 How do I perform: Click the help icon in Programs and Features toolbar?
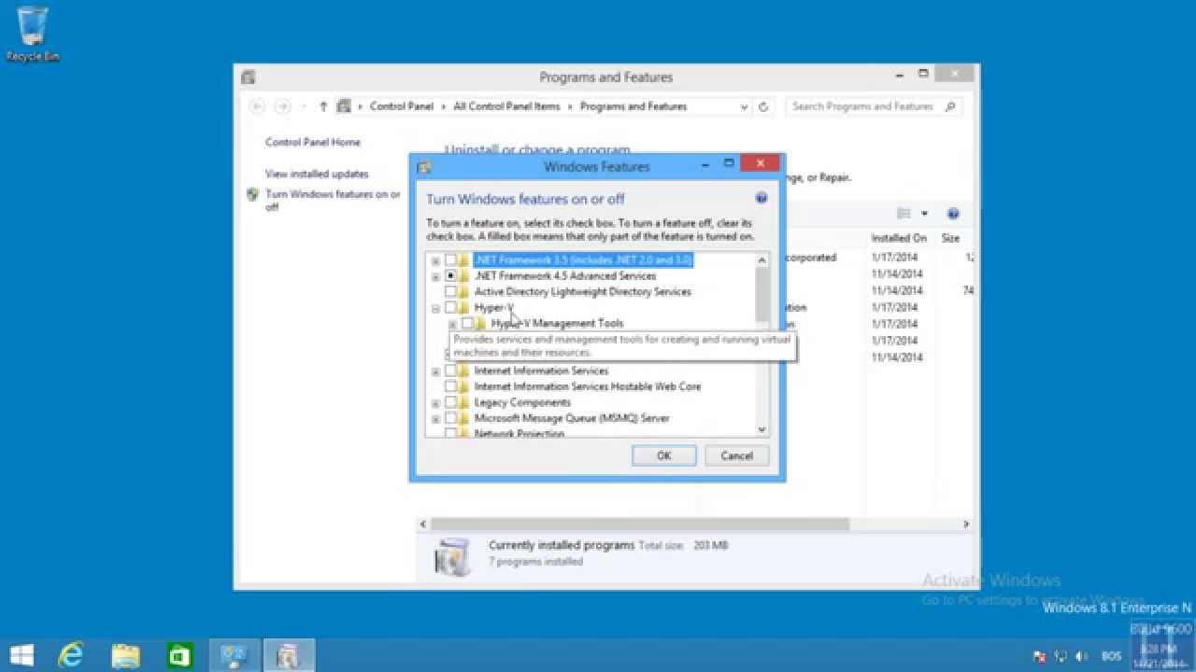(953, 214)
